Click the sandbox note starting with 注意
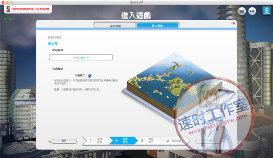The image size is (273, 158). (77, 89)
